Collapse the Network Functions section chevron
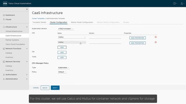186x104 pixels. point(27,49)
